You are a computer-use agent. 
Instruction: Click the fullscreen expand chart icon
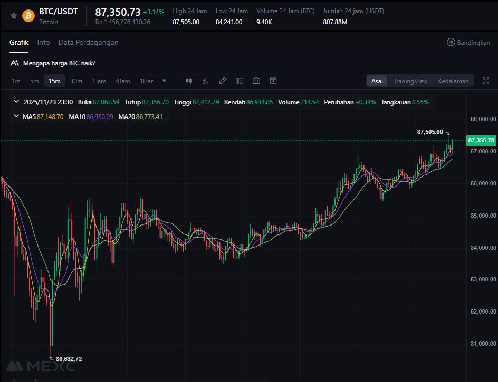tap(486, 81)
